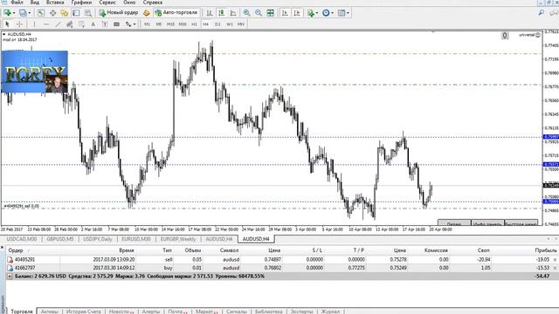Toggle the Navigator panel (yellow star folder)

click(x=65, y=13)
